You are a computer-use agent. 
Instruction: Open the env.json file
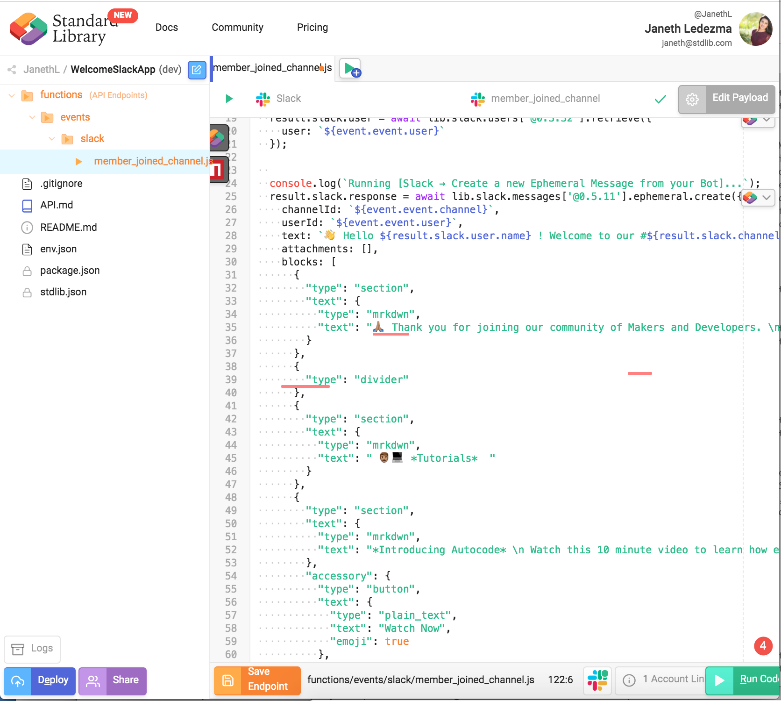(x=58, y=250)
